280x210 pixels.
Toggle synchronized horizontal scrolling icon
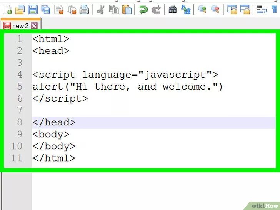(x=245, y=10)
